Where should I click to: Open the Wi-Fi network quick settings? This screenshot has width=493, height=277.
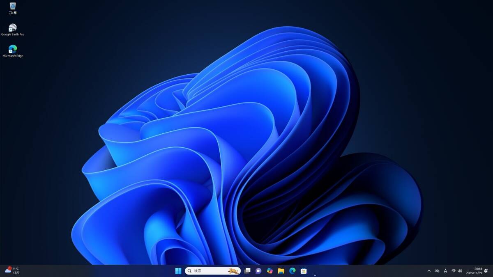(x=454, y=271)
